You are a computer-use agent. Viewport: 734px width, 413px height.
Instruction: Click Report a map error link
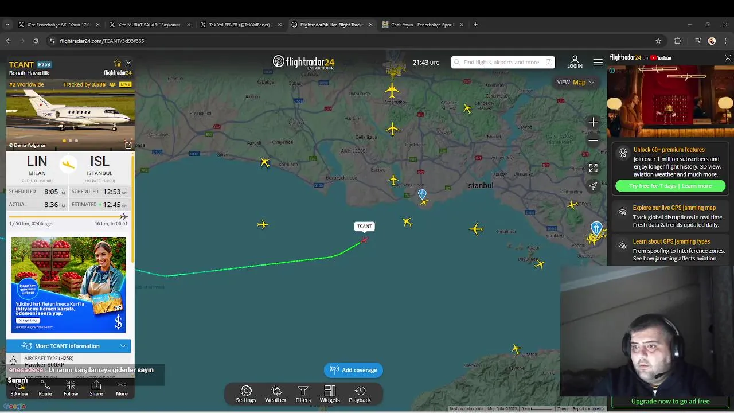(x=588, y=409)
